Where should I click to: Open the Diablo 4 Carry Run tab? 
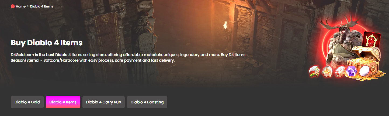click(103, 102)
